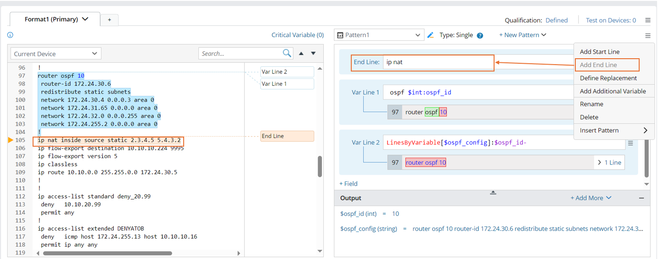658x259 pixels.
Task: Collapse the Output panel minus icon
Action: (x=641, y=198)
